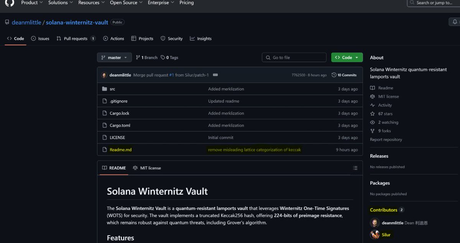
Task: Switch to the Security tab
Action: [x=171, y=38]
